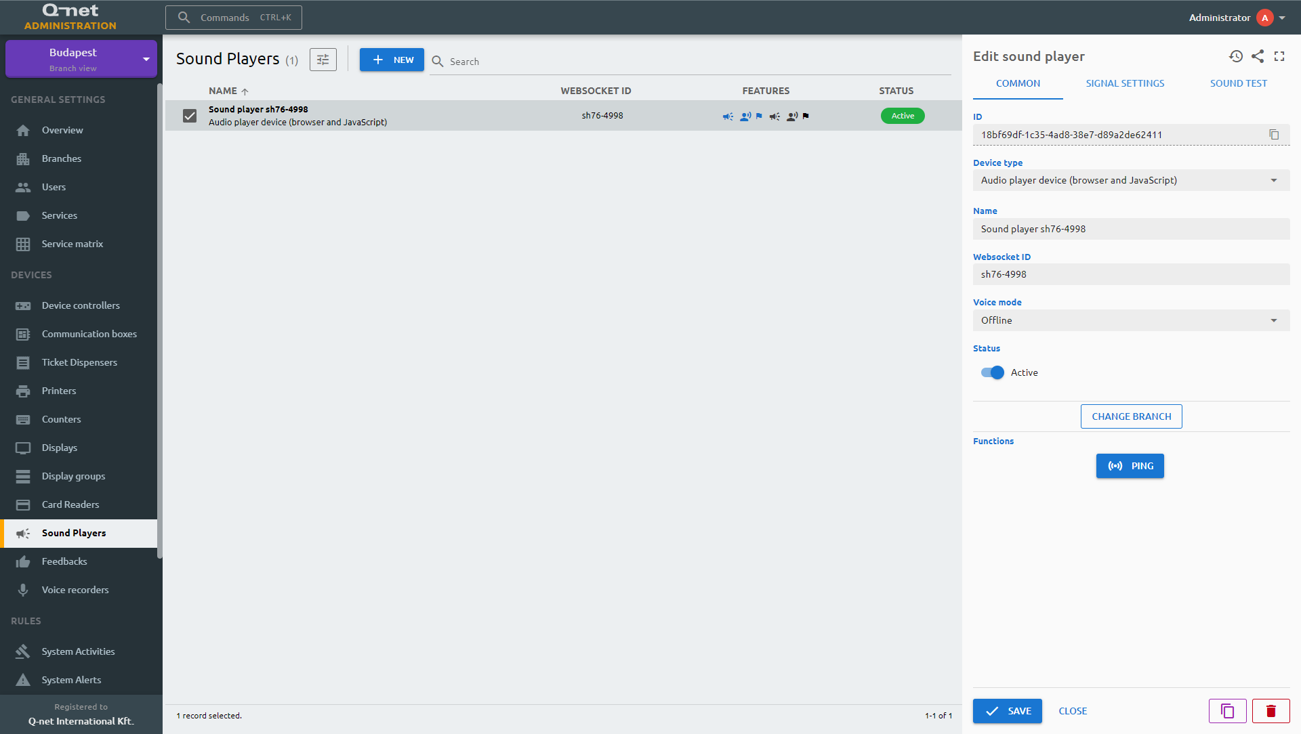Click the second flag icon in features
This screenshot has height=734, width=1301.
[x=805, y=115]
